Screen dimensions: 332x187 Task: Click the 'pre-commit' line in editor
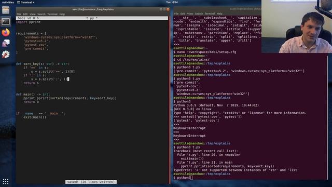pos(36,49)
